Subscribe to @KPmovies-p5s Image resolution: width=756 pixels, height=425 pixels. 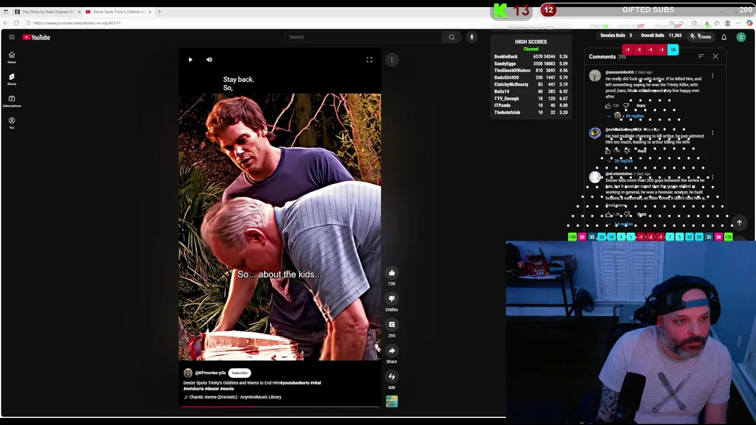tap(239, 373)
